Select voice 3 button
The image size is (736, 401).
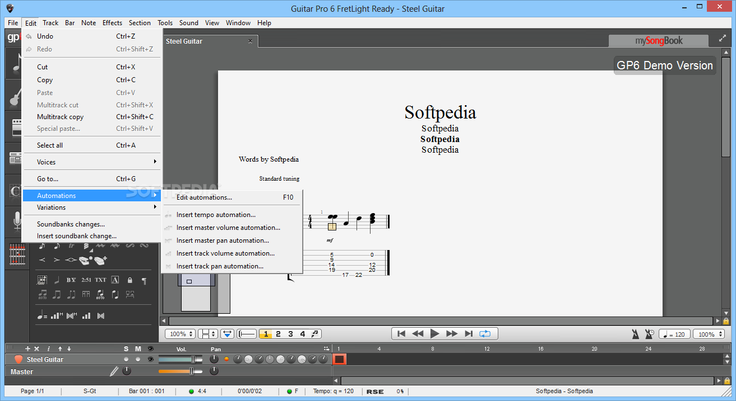[290, 334]
